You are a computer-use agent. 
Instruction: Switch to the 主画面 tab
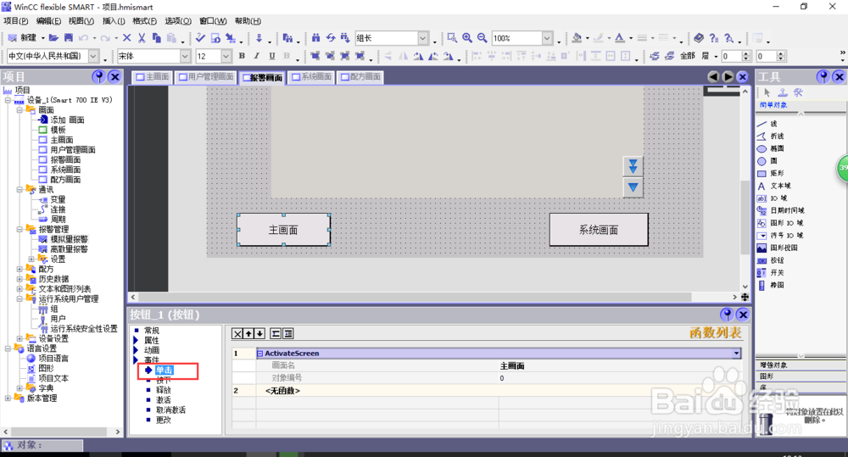click(153, 77)
